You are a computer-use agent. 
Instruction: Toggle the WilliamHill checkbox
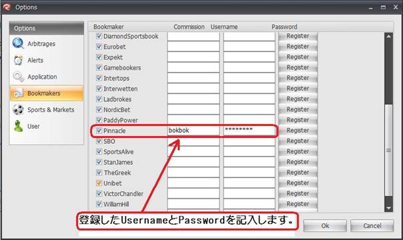coord(99,204)
